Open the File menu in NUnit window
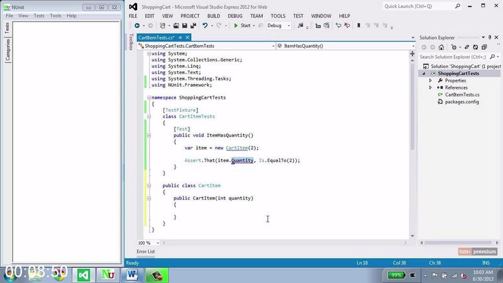 9,15
